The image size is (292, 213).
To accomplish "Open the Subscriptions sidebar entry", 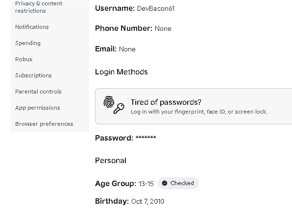I will [x=33, y=75].
